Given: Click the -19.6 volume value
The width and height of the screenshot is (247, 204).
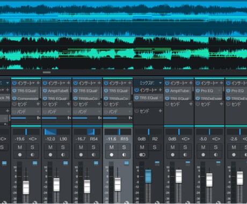Looking at the screenshot, I should (20, 139).
